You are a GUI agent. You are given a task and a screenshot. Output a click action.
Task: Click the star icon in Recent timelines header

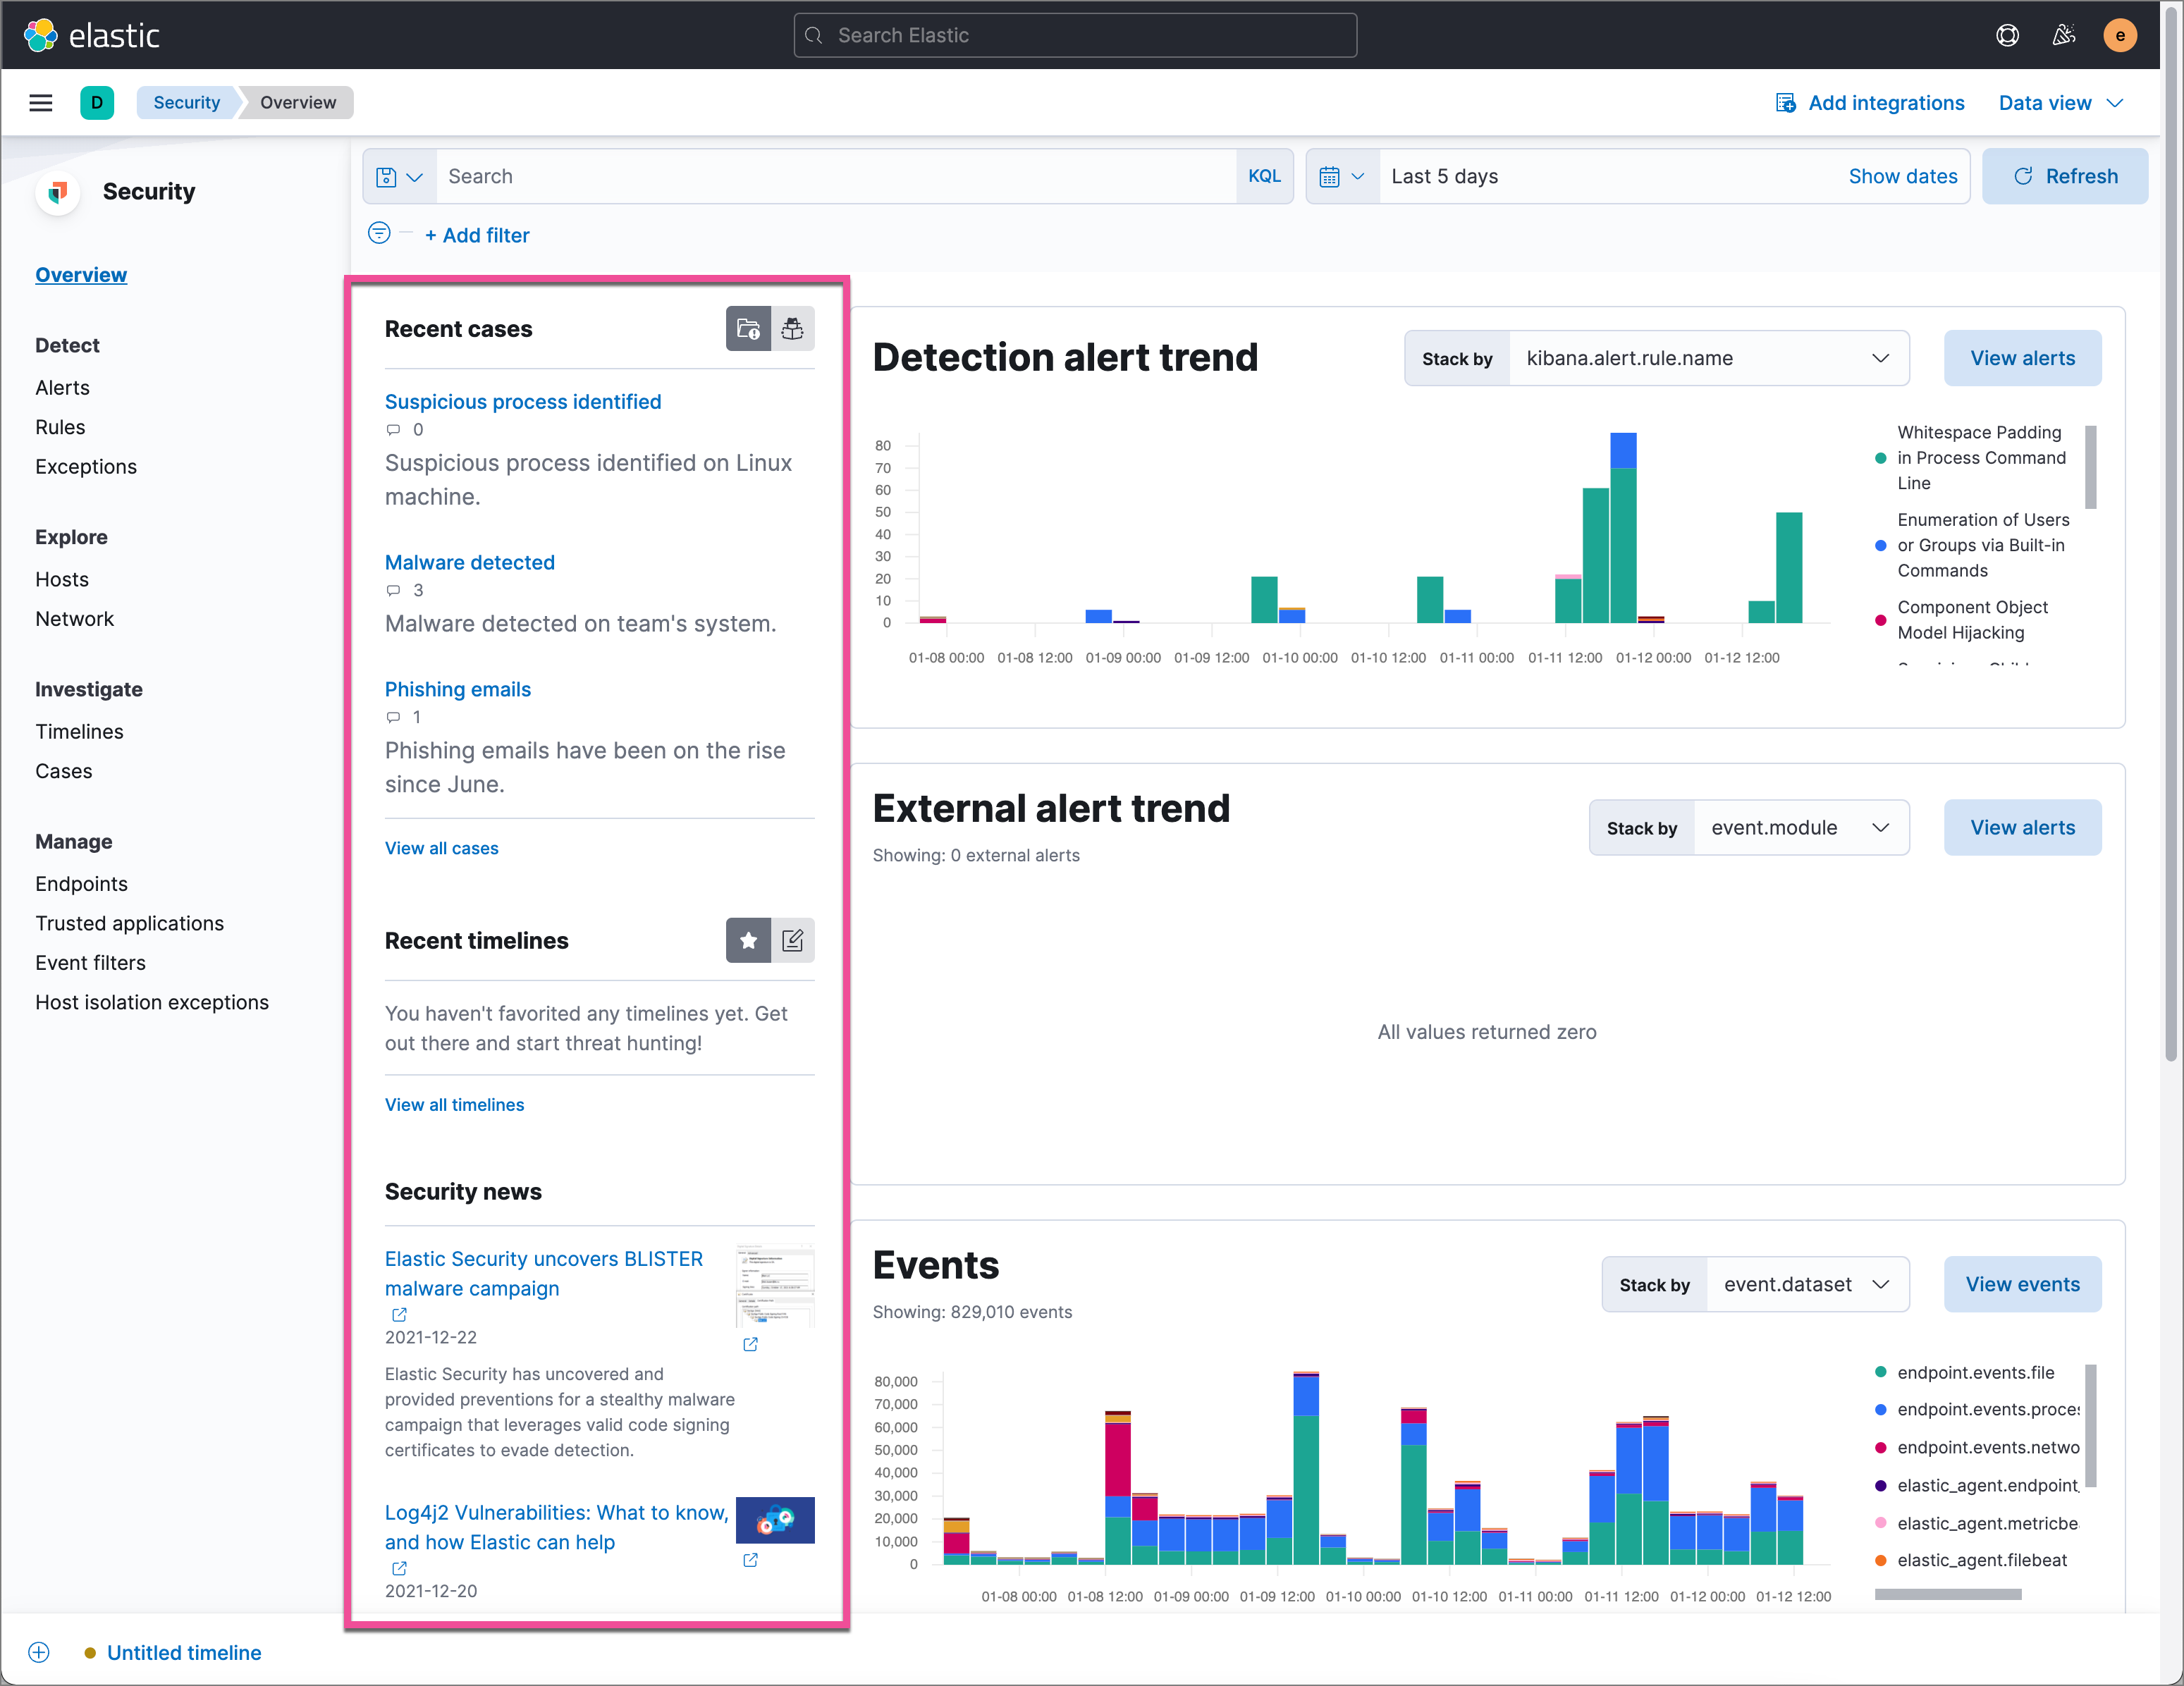(x=747, y=939)
